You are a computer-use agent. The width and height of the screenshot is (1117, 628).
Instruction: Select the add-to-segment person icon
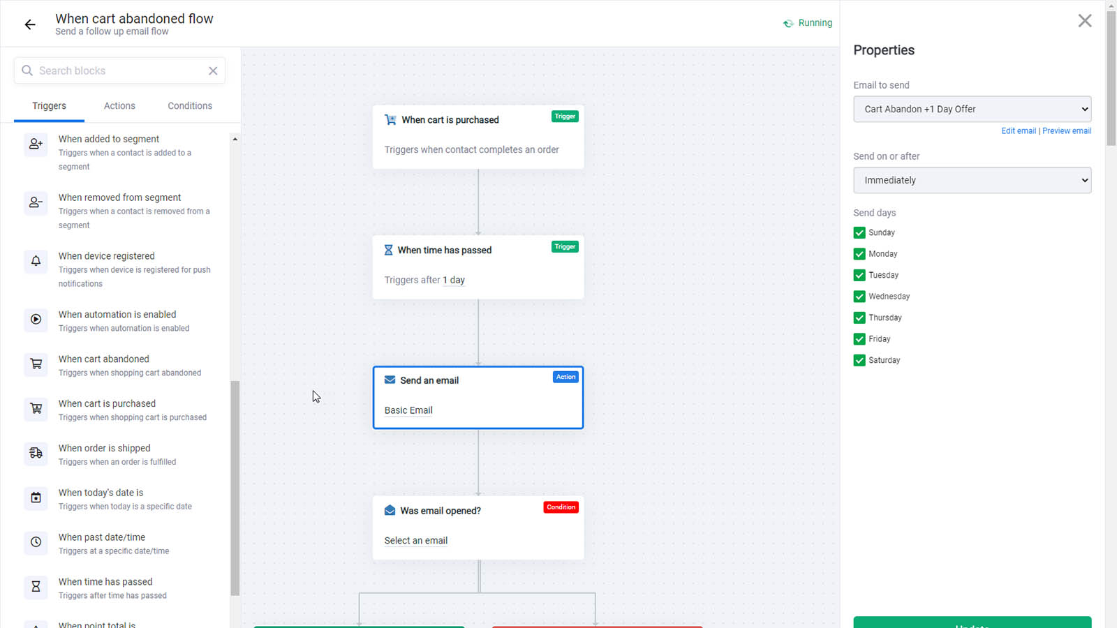coord(36,144)
